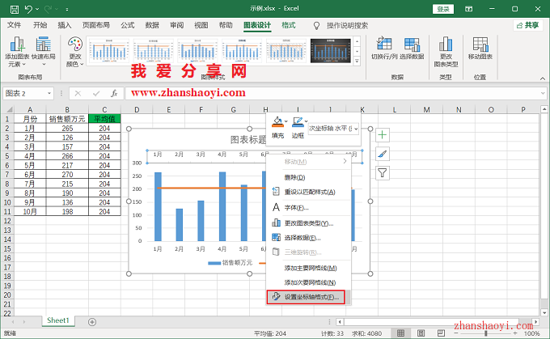550x339 pixels.
Task: Click the insert function fx icon
Action: coord(114,93)
